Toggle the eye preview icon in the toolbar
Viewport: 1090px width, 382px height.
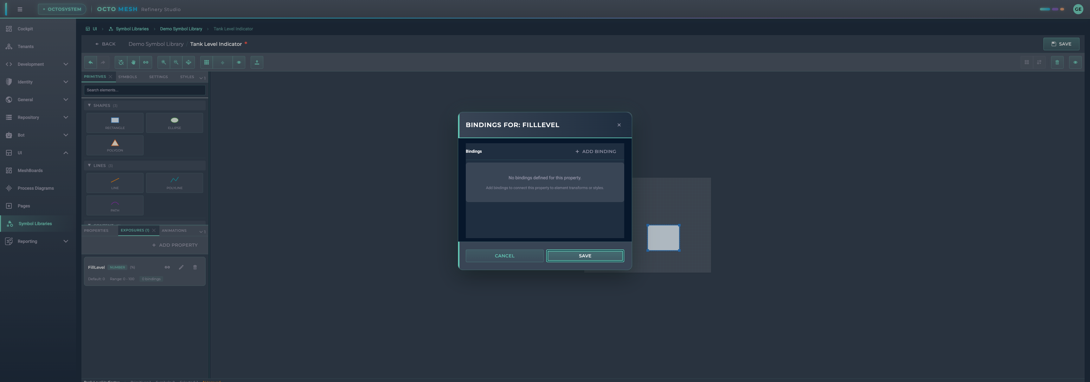point(239,62)
